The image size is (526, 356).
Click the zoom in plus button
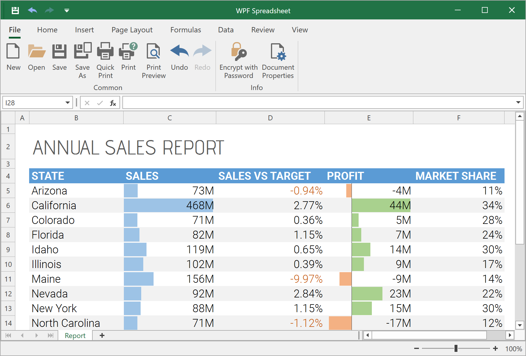tap(495, 349)
